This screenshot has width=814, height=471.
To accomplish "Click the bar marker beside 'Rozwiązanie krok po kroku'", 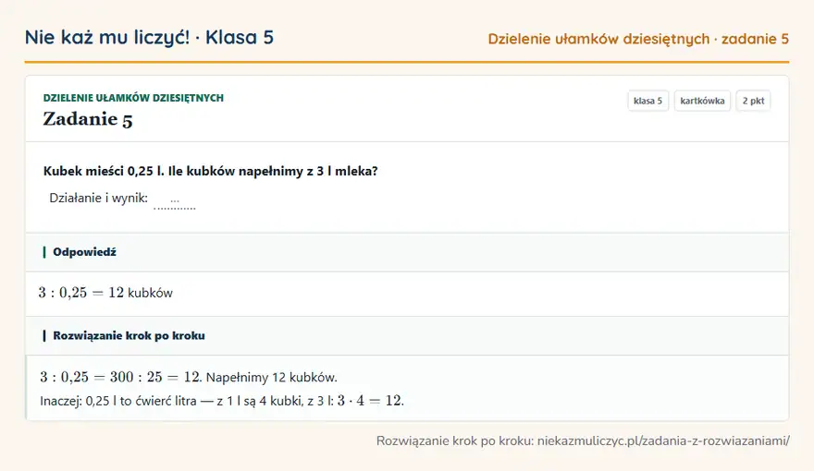I will coord(44,336).
